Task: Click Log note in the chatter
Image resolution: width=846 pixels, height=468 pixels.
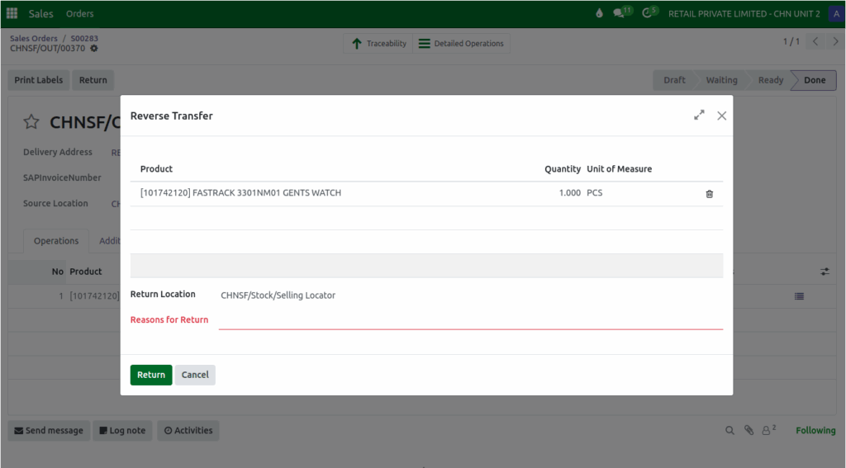Action: coord(122,430)
